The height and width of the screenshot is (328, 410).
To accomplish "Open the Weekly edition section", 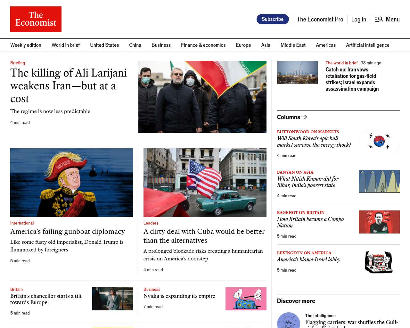I will (26, 45).
